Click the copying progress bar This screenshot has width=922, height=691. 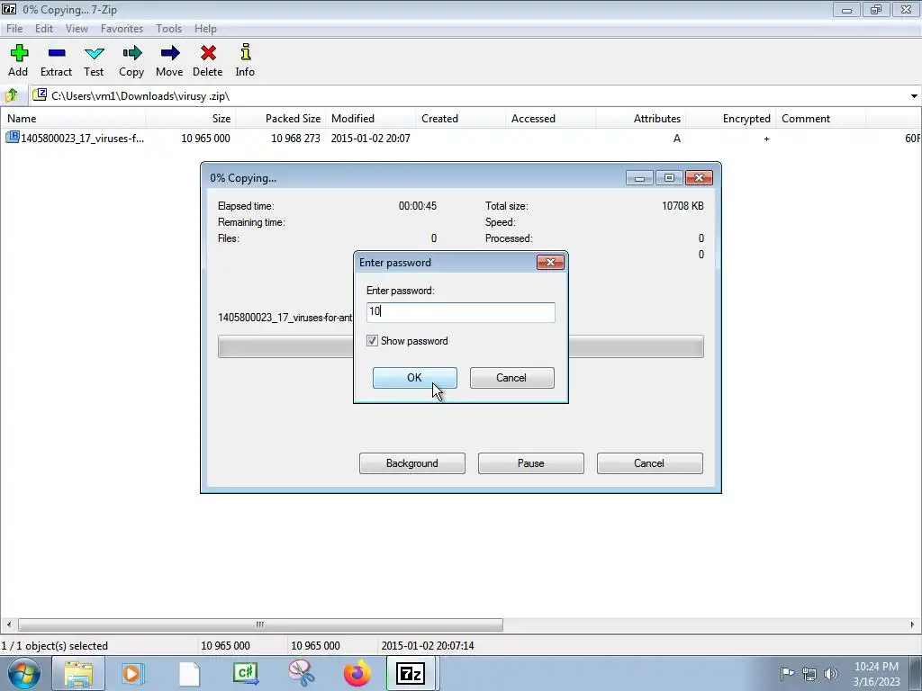tap(460, 346)
